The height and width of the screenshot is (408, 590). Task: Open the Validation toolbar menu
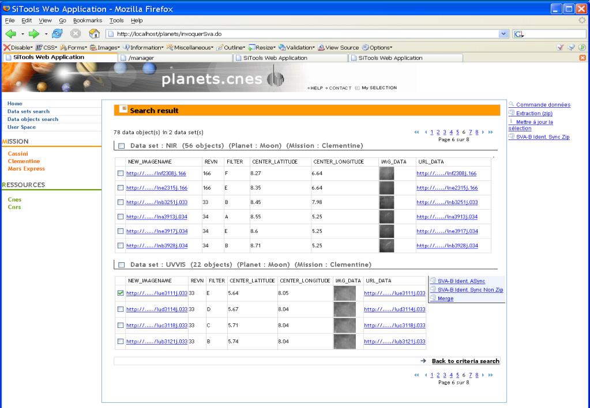click(x=297, y=47)
